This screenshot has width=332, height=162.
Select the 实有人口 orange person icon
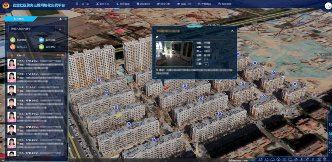[12, 47]
